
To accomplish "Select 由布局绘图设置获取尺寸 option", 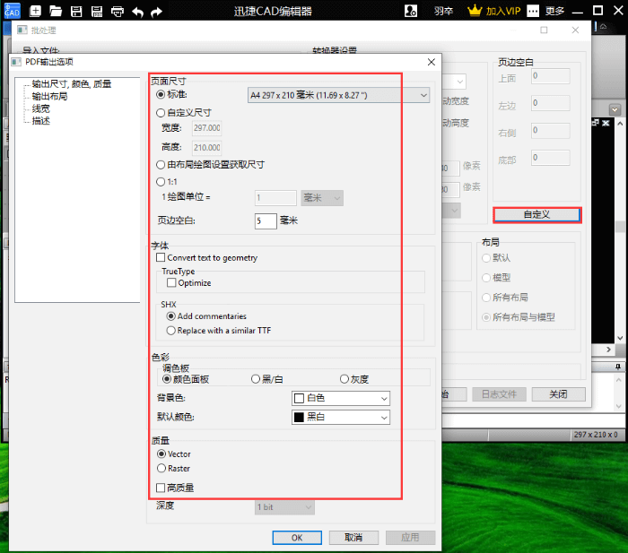I will pyautogui.click(x=161, y=164).
